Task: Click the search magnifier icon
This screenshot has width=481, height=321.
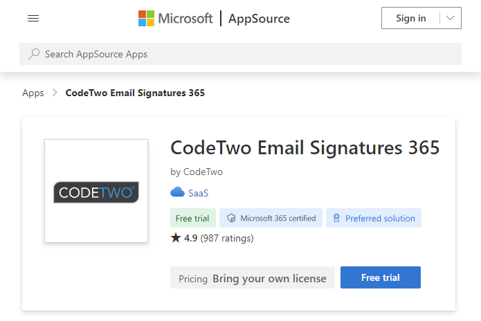Action: point(34,54)
